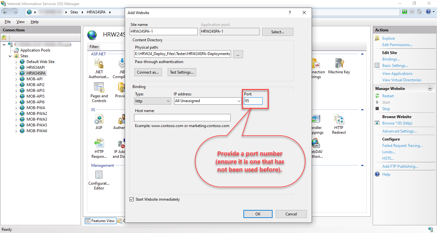The image size is (437, 233).
Task: Switch to the Features View tab
Action: click(100, 221)
